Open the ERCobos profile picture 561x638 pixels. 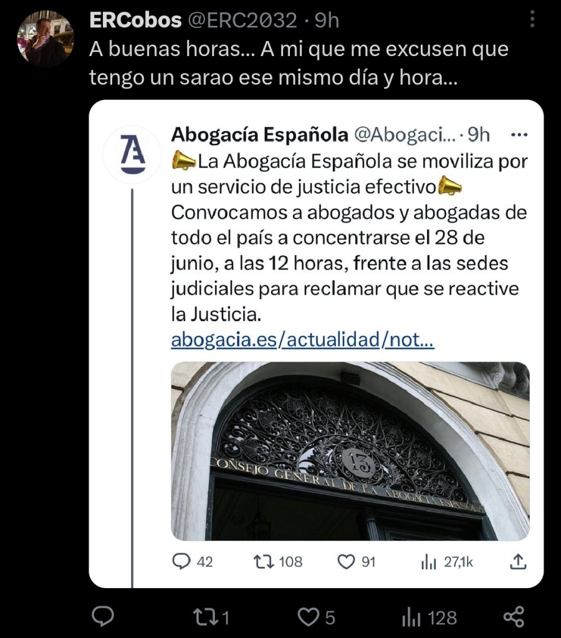click(x=45, y=39)
